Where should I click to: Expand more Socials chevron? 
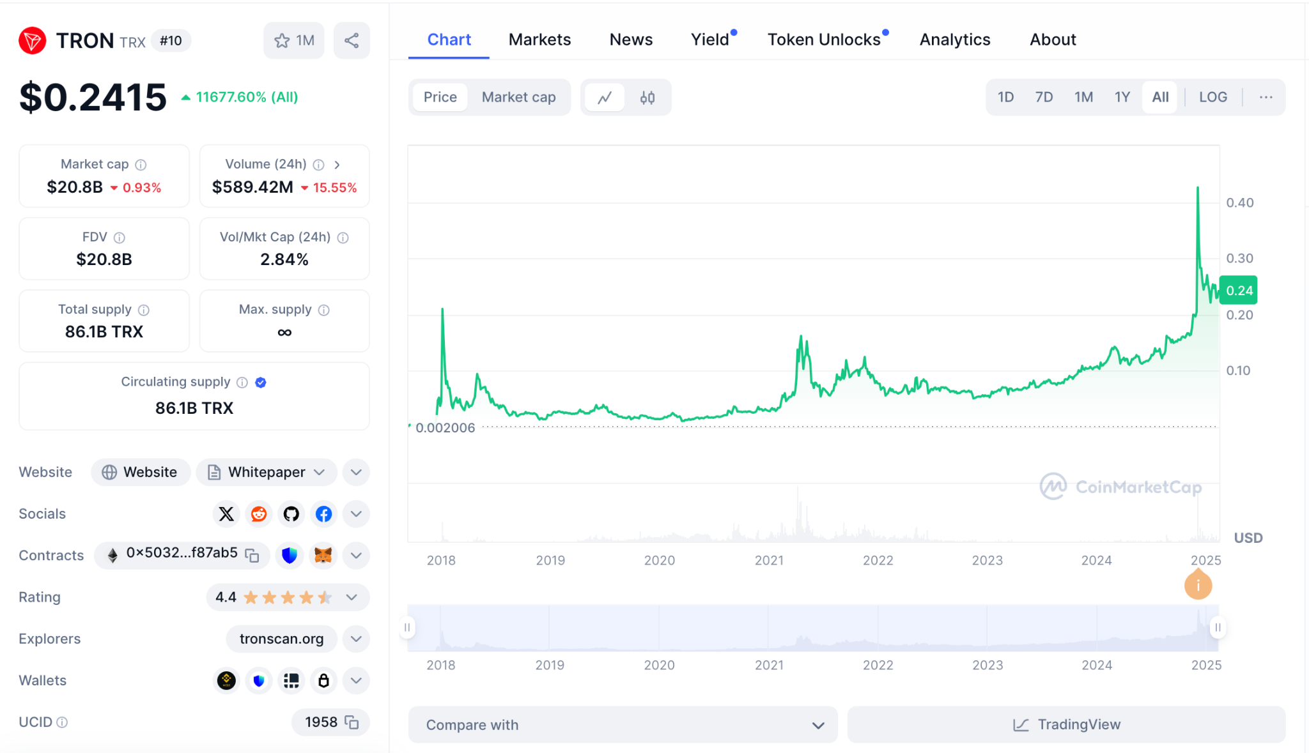(x=356, y=514)
